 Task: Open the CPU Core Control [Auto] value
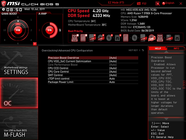coord(113,72)
